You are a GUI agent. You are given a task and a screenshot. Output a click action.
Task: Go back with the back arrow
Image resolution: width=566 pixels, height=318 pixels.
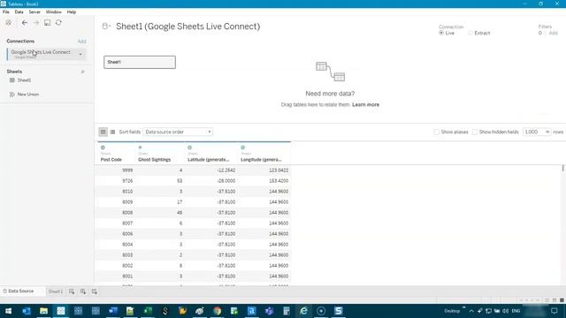[25, 23]
